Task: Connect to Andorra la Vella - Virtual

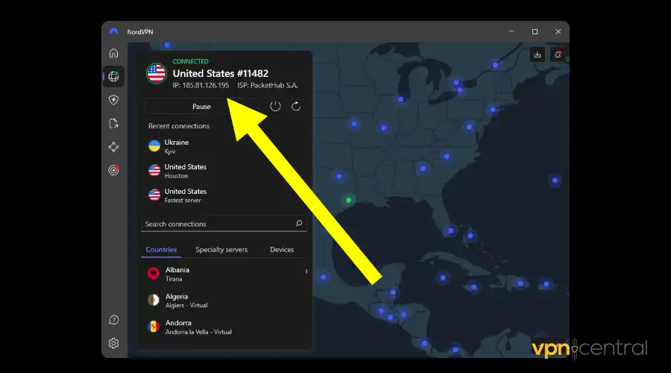Action: click(224, 327)
